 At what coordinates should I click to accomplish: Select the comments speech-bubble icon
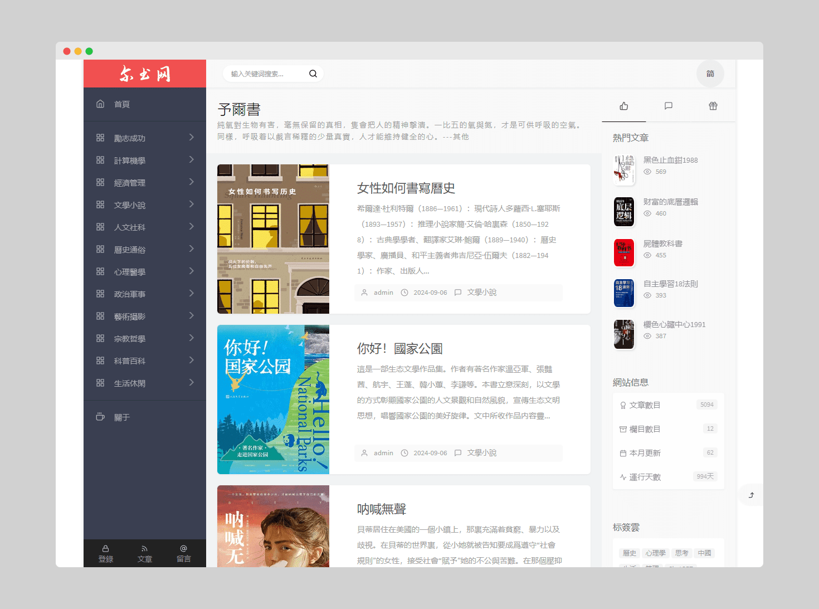pos(668,106)
